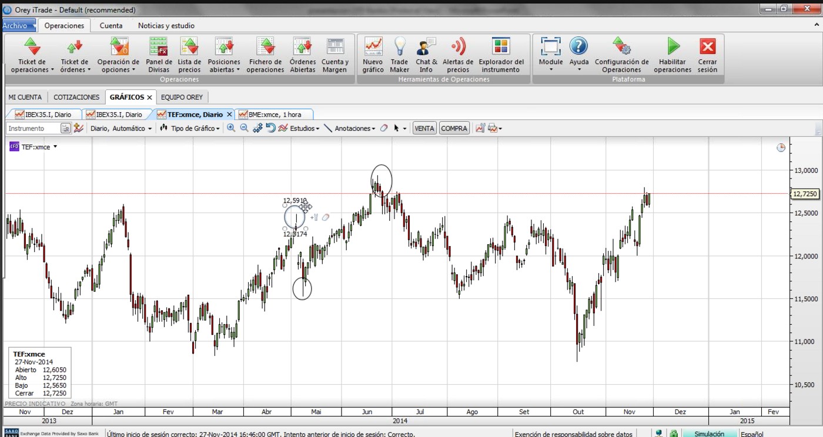The width and height of the screenshot is (823, 437).
Task: Open Configuración de Operaciones
Action: pos(622,55)
